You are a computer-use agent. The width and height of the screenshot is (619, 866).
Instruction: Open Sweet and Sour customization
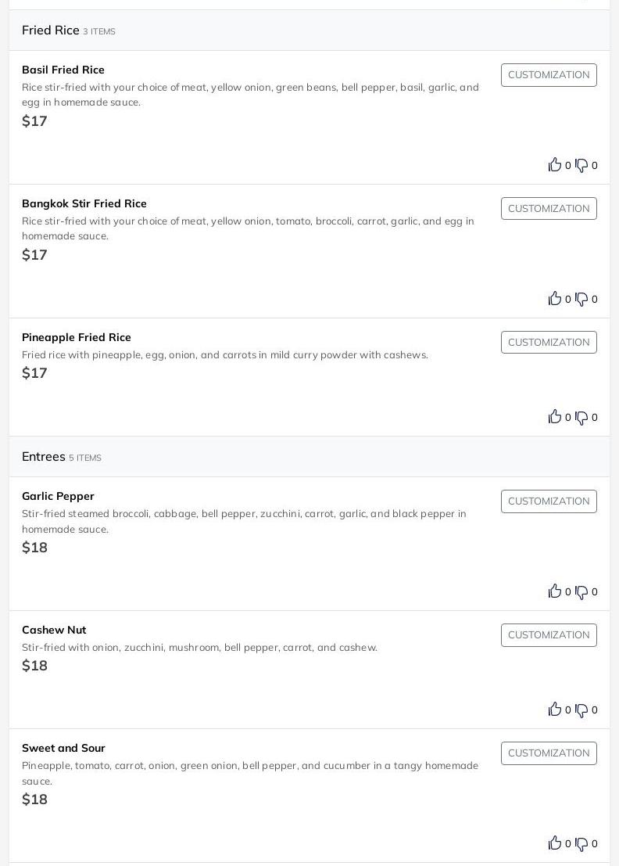[549, 753]
